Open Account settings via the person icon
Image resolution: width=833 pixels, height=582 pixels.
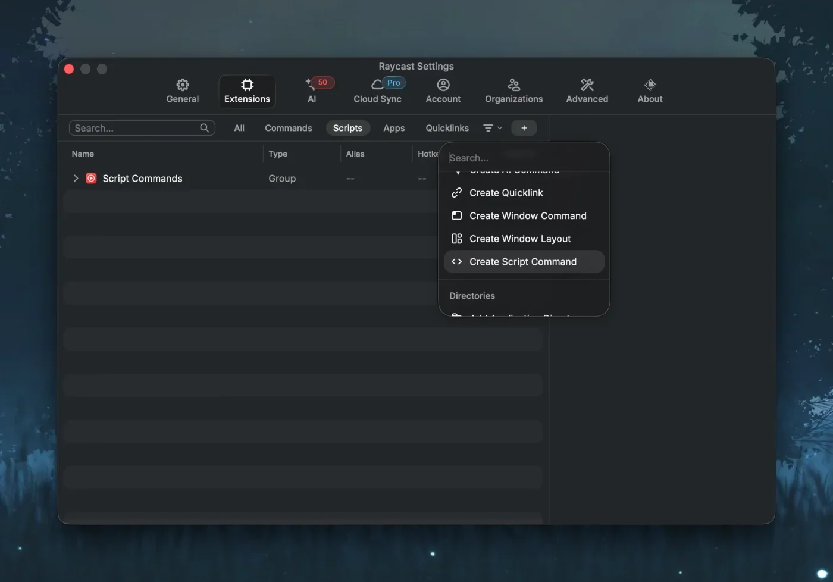(443, 84)
